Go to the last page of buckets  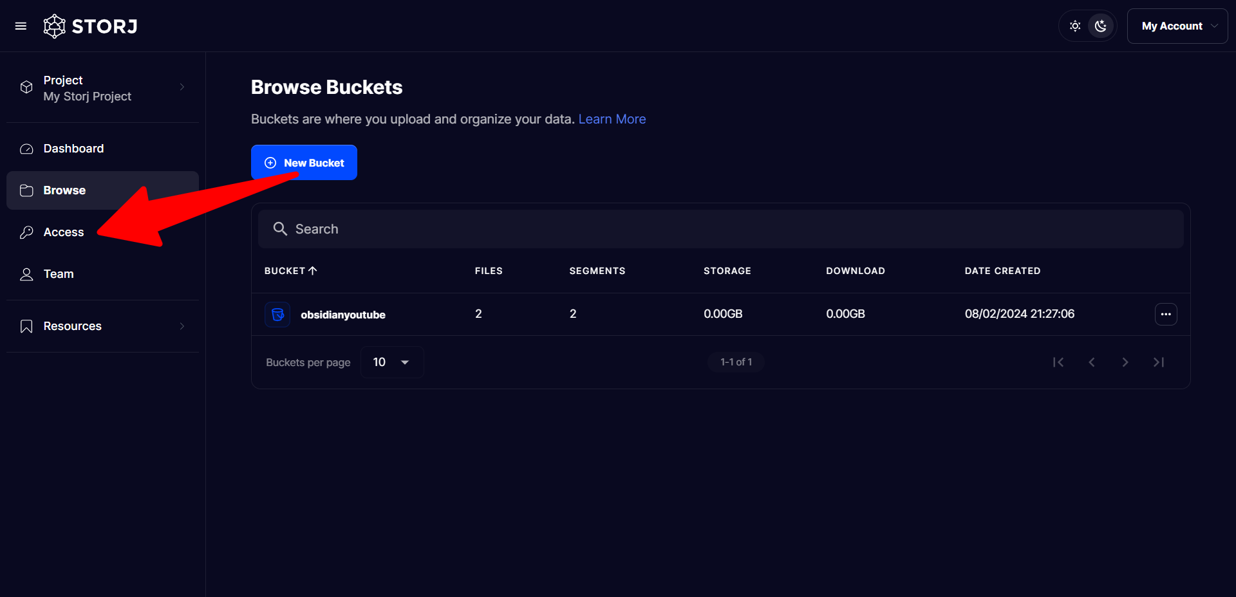point(1158,362)
